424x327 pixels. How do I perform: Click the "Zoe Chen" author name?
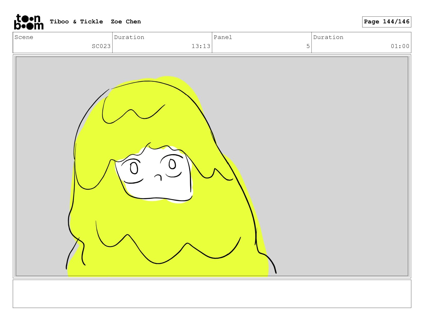(x=126, y=22)
